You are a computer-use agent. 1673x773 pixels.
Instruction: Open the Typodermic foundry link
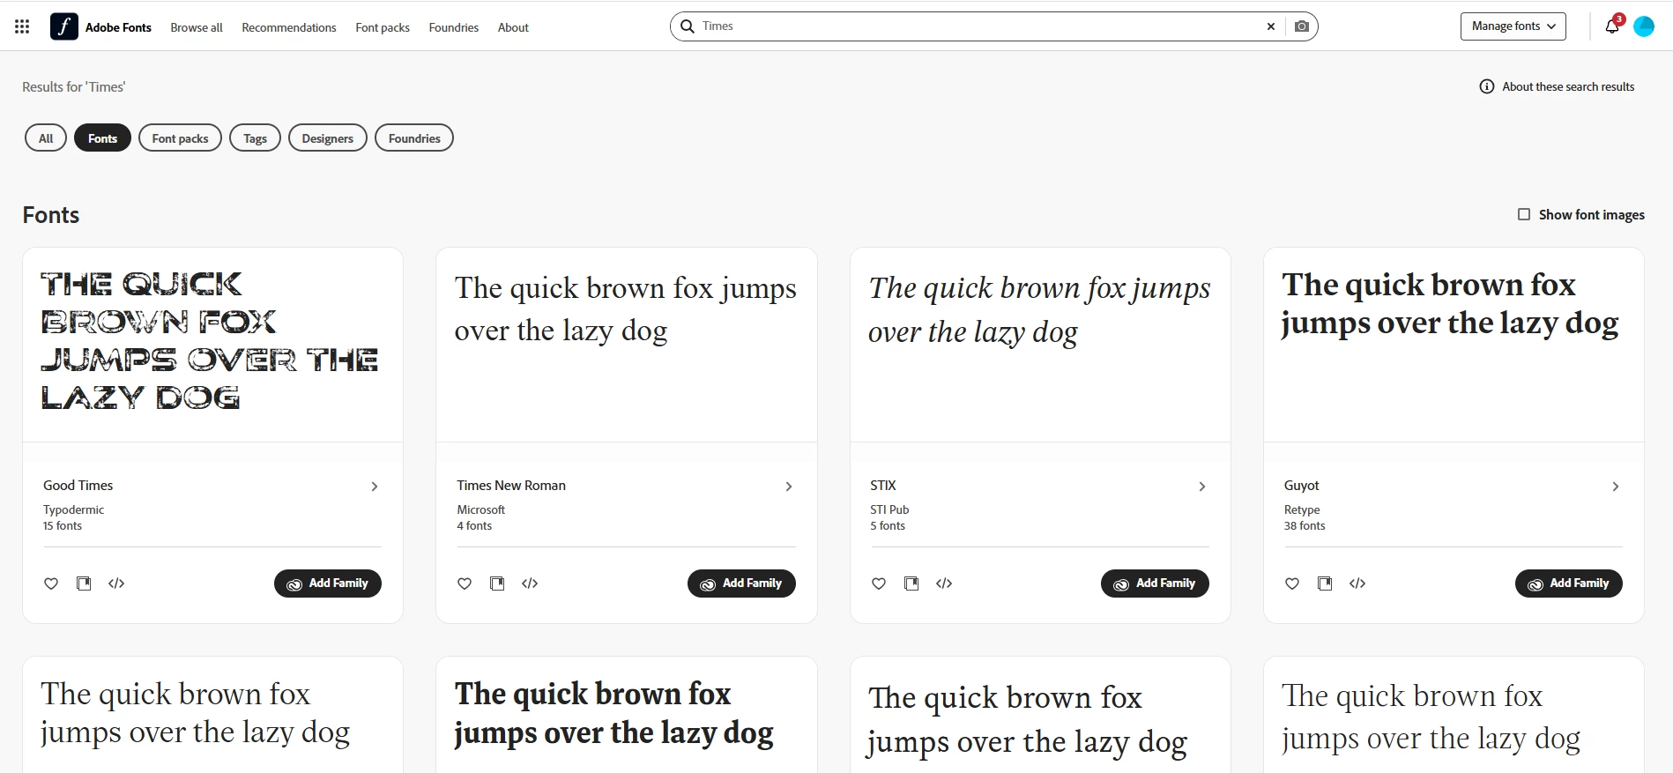(x=73, y=509)
